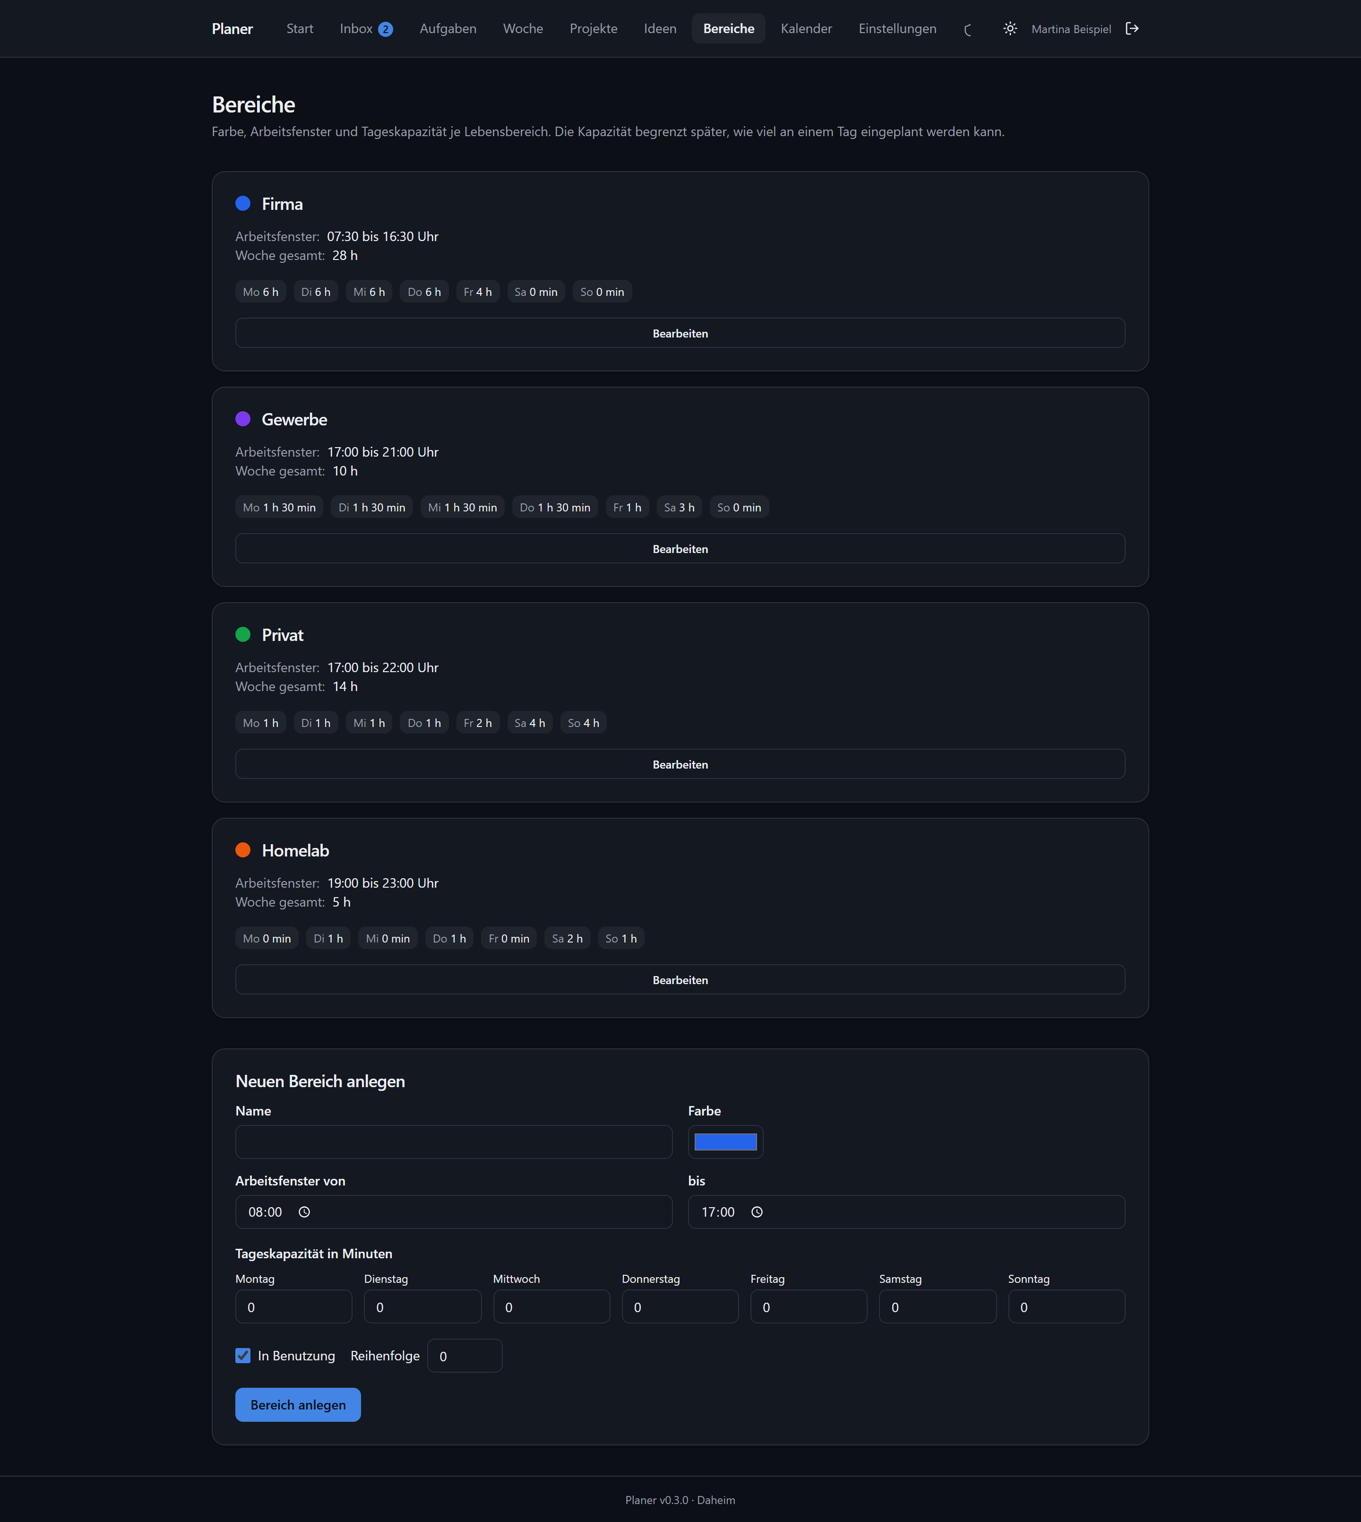
Task: Edit the Gewerbe area with Bearbeiten
Action: coord(680,548)
